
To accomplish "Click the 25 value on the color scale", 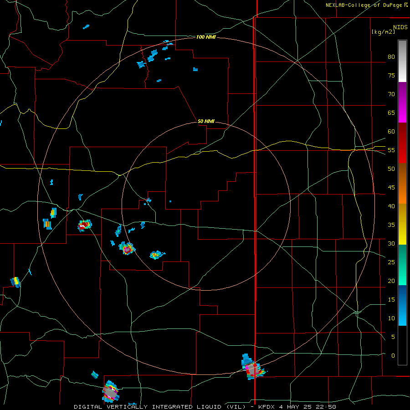I will point(391,262).
